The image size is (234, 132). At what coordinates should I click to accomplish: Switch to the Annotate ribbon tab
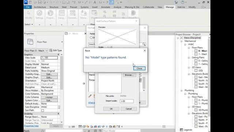click(106, 7)
